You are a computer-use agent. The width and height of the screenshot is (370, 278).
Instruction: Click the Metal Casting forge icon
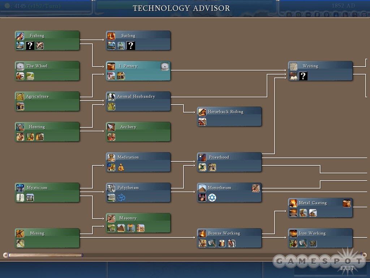click(293, 203)
